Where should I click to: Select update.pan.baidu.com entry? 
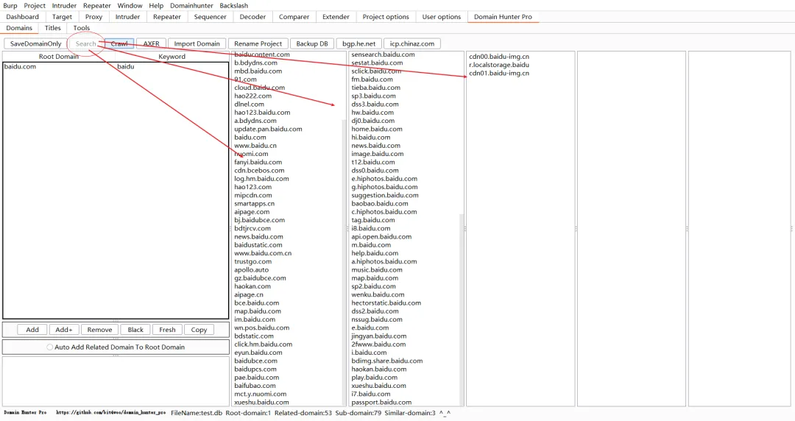(x=268, y=129)
